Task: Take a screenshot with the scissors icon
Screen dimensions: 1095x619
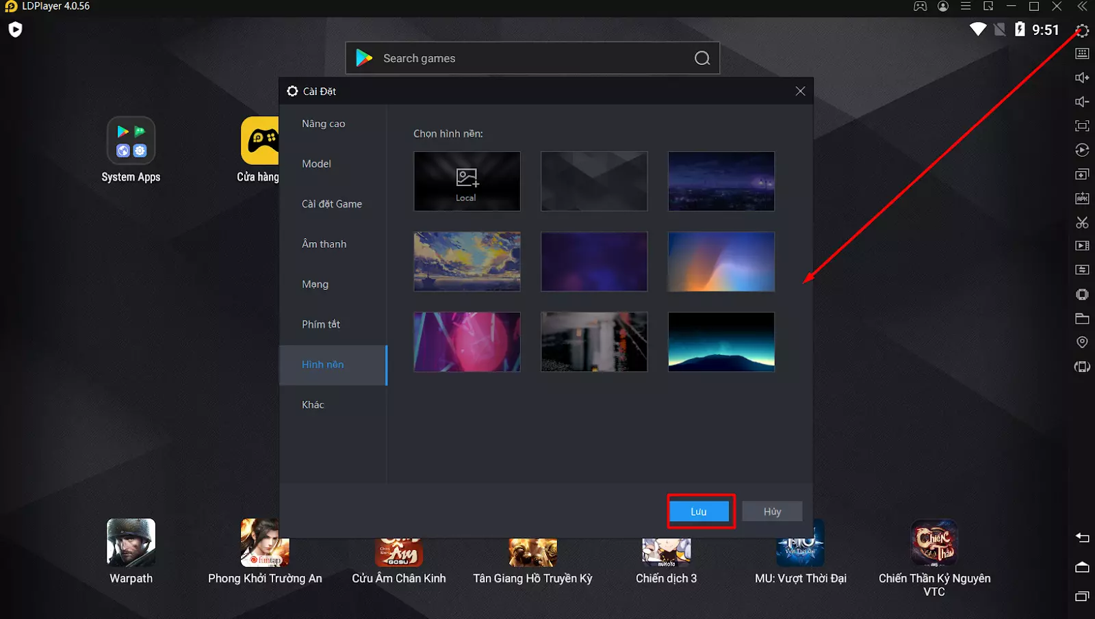Action: coord(1082,222)
